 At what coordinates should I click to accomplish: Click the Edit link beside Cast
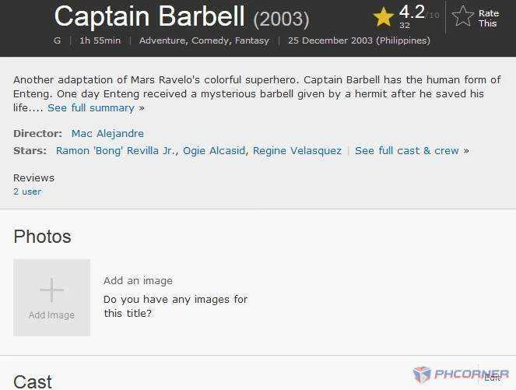click(x=493, y=378)
